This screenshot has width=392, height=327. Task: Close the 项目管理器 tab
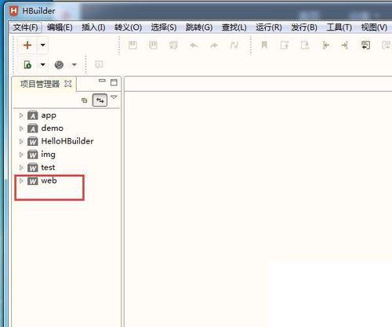pyautogui.click(x=68, y=84)
